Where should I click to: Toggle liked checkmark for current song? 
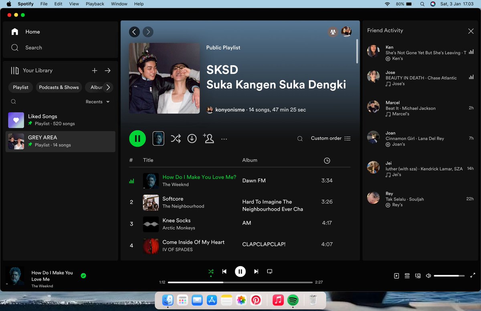83,275
